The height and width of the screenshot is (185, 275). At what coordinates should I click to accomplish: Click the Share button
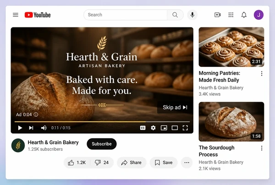click(132, 163)
